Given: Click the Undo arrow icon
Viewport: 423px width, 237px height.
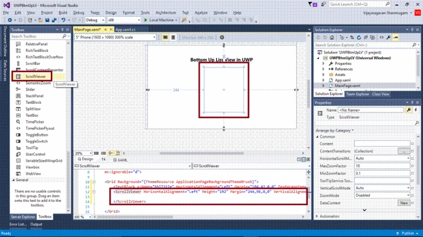Looking at the screenshot, I should pyautogui.click(x=63, y=20).
